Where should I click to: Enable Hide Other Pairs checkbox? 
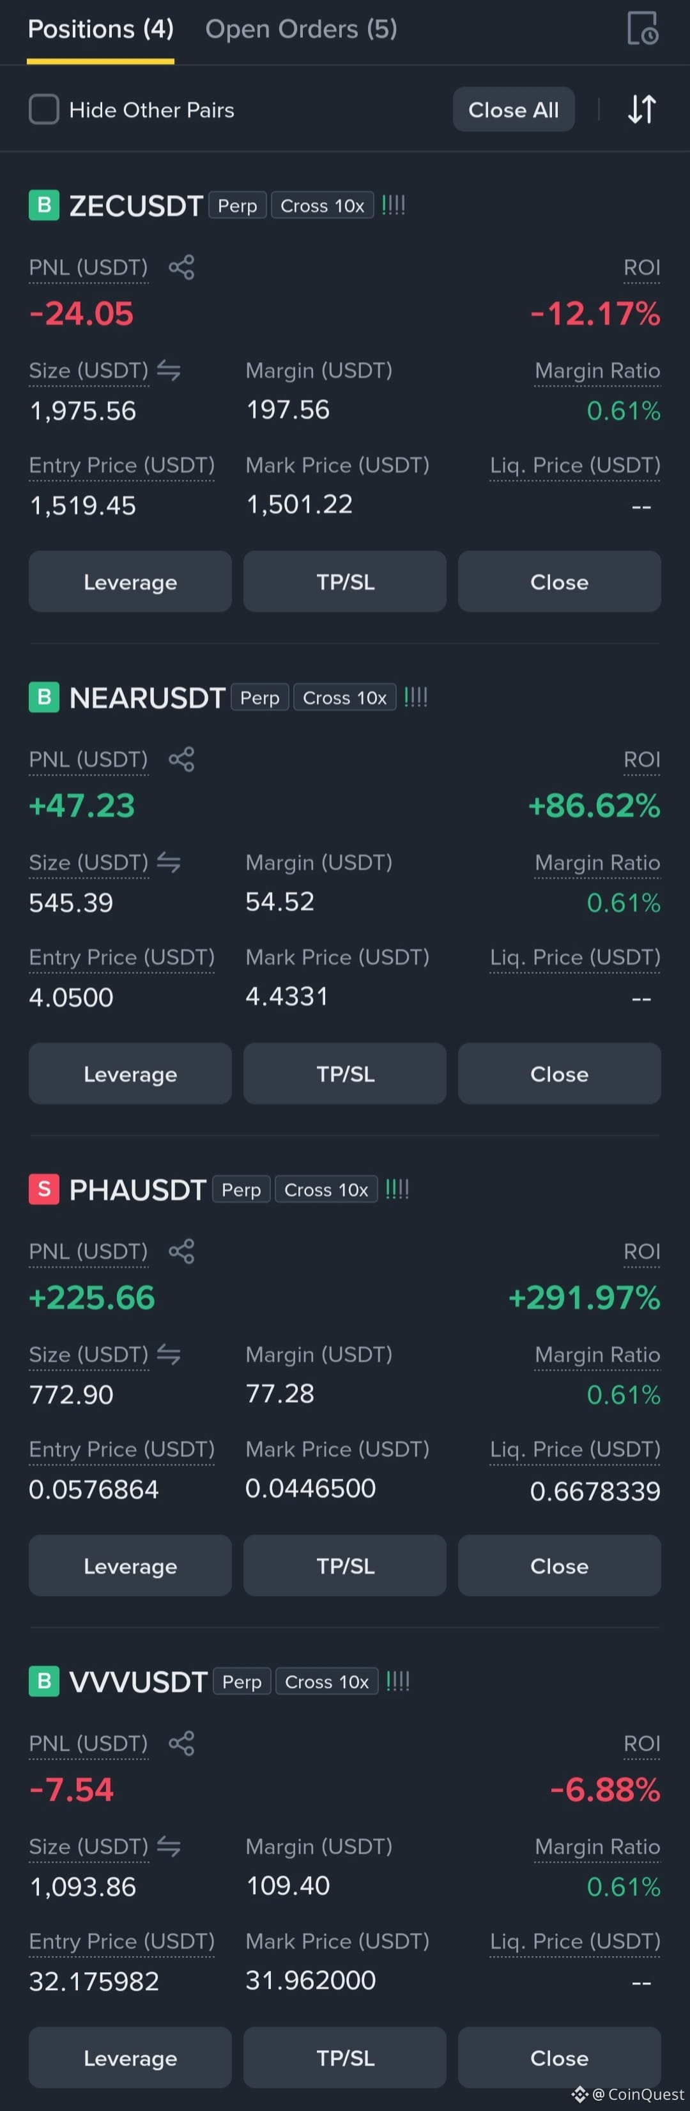[x=44, y=109]
